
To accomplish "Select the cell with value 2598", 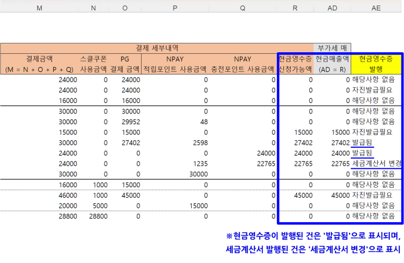I will [198, 143].
